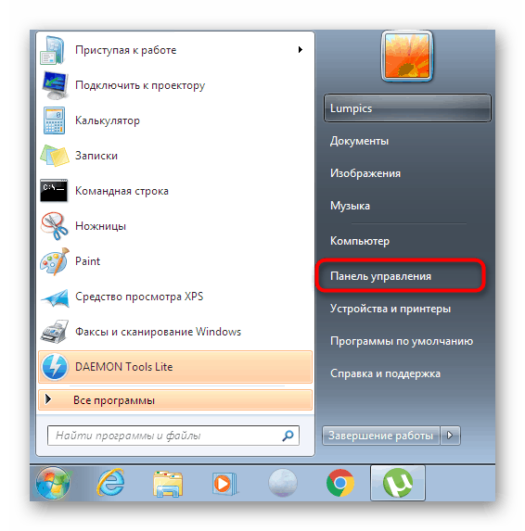Click the Google Chrome taskbar icon
Image resolution: width=525 pixels, height=531 pixels.
tap(339, 483)
